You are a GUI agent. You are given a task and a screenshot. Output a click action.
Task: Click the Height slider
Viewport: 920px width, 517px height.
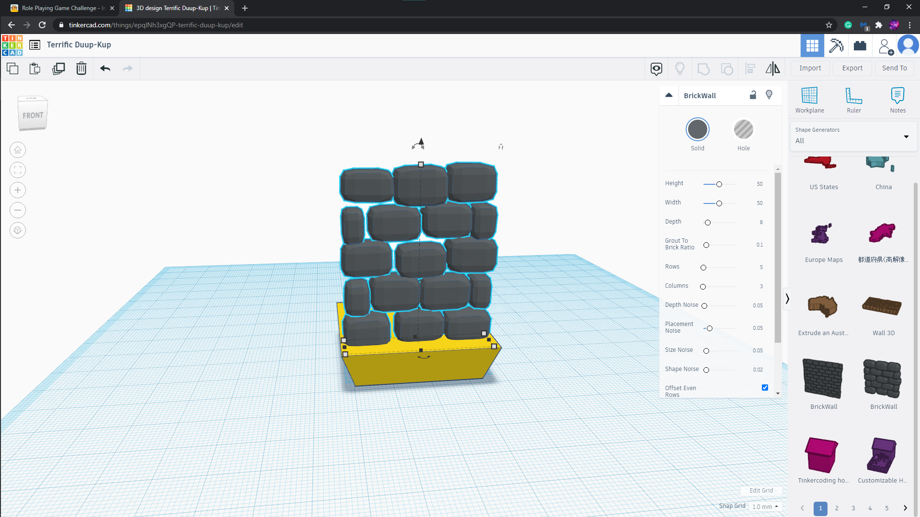(x=720, y=184)
